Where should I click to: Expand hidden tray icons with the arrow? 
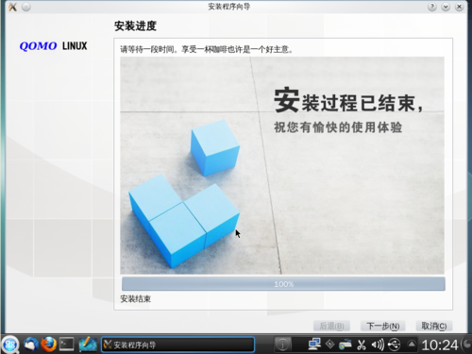(x=412, y=345)
